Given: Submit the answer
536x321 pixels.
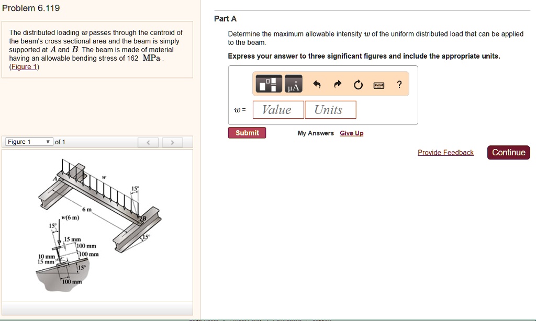Looking at the screenshot, I should (x=247, y=132).
